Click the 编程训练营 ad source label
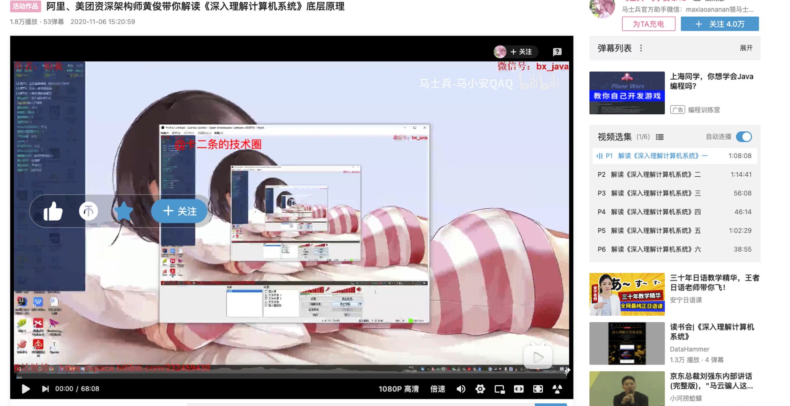Image resolution: width=790 pixels, height=406 pixels. pyautogui.click(x=704, y=110)
